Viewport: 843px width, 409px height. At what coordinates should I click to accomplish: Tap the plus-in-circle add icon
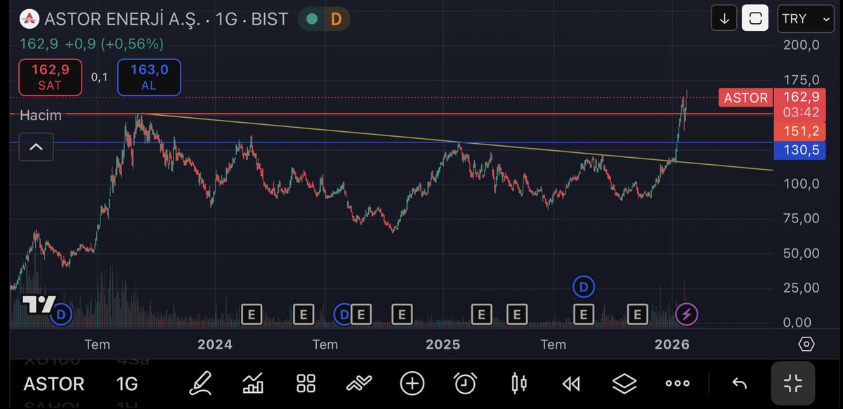pos(412,383)
